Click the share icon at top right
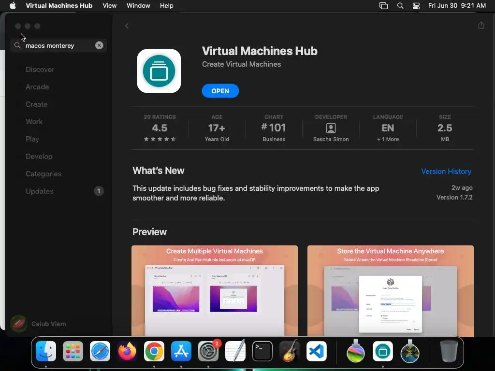 481,25
